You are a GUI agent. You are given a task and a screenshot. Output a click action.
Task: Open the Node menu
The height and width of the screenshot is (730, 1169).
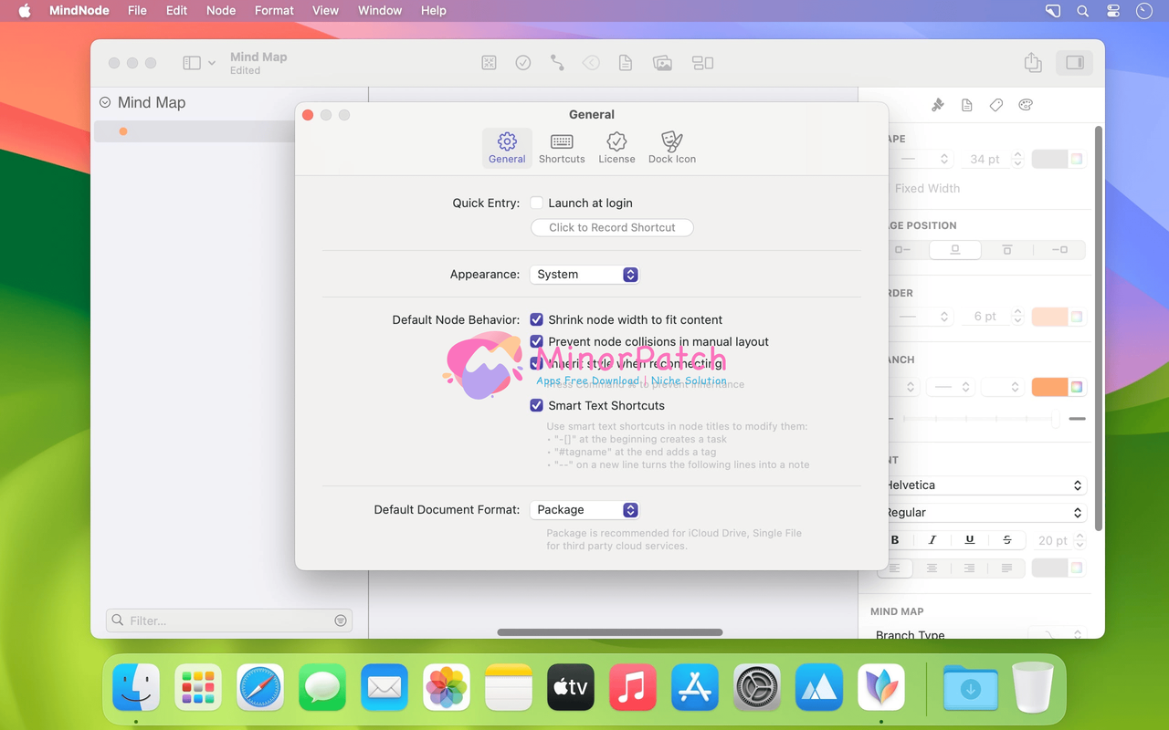[x=221, y=11]
